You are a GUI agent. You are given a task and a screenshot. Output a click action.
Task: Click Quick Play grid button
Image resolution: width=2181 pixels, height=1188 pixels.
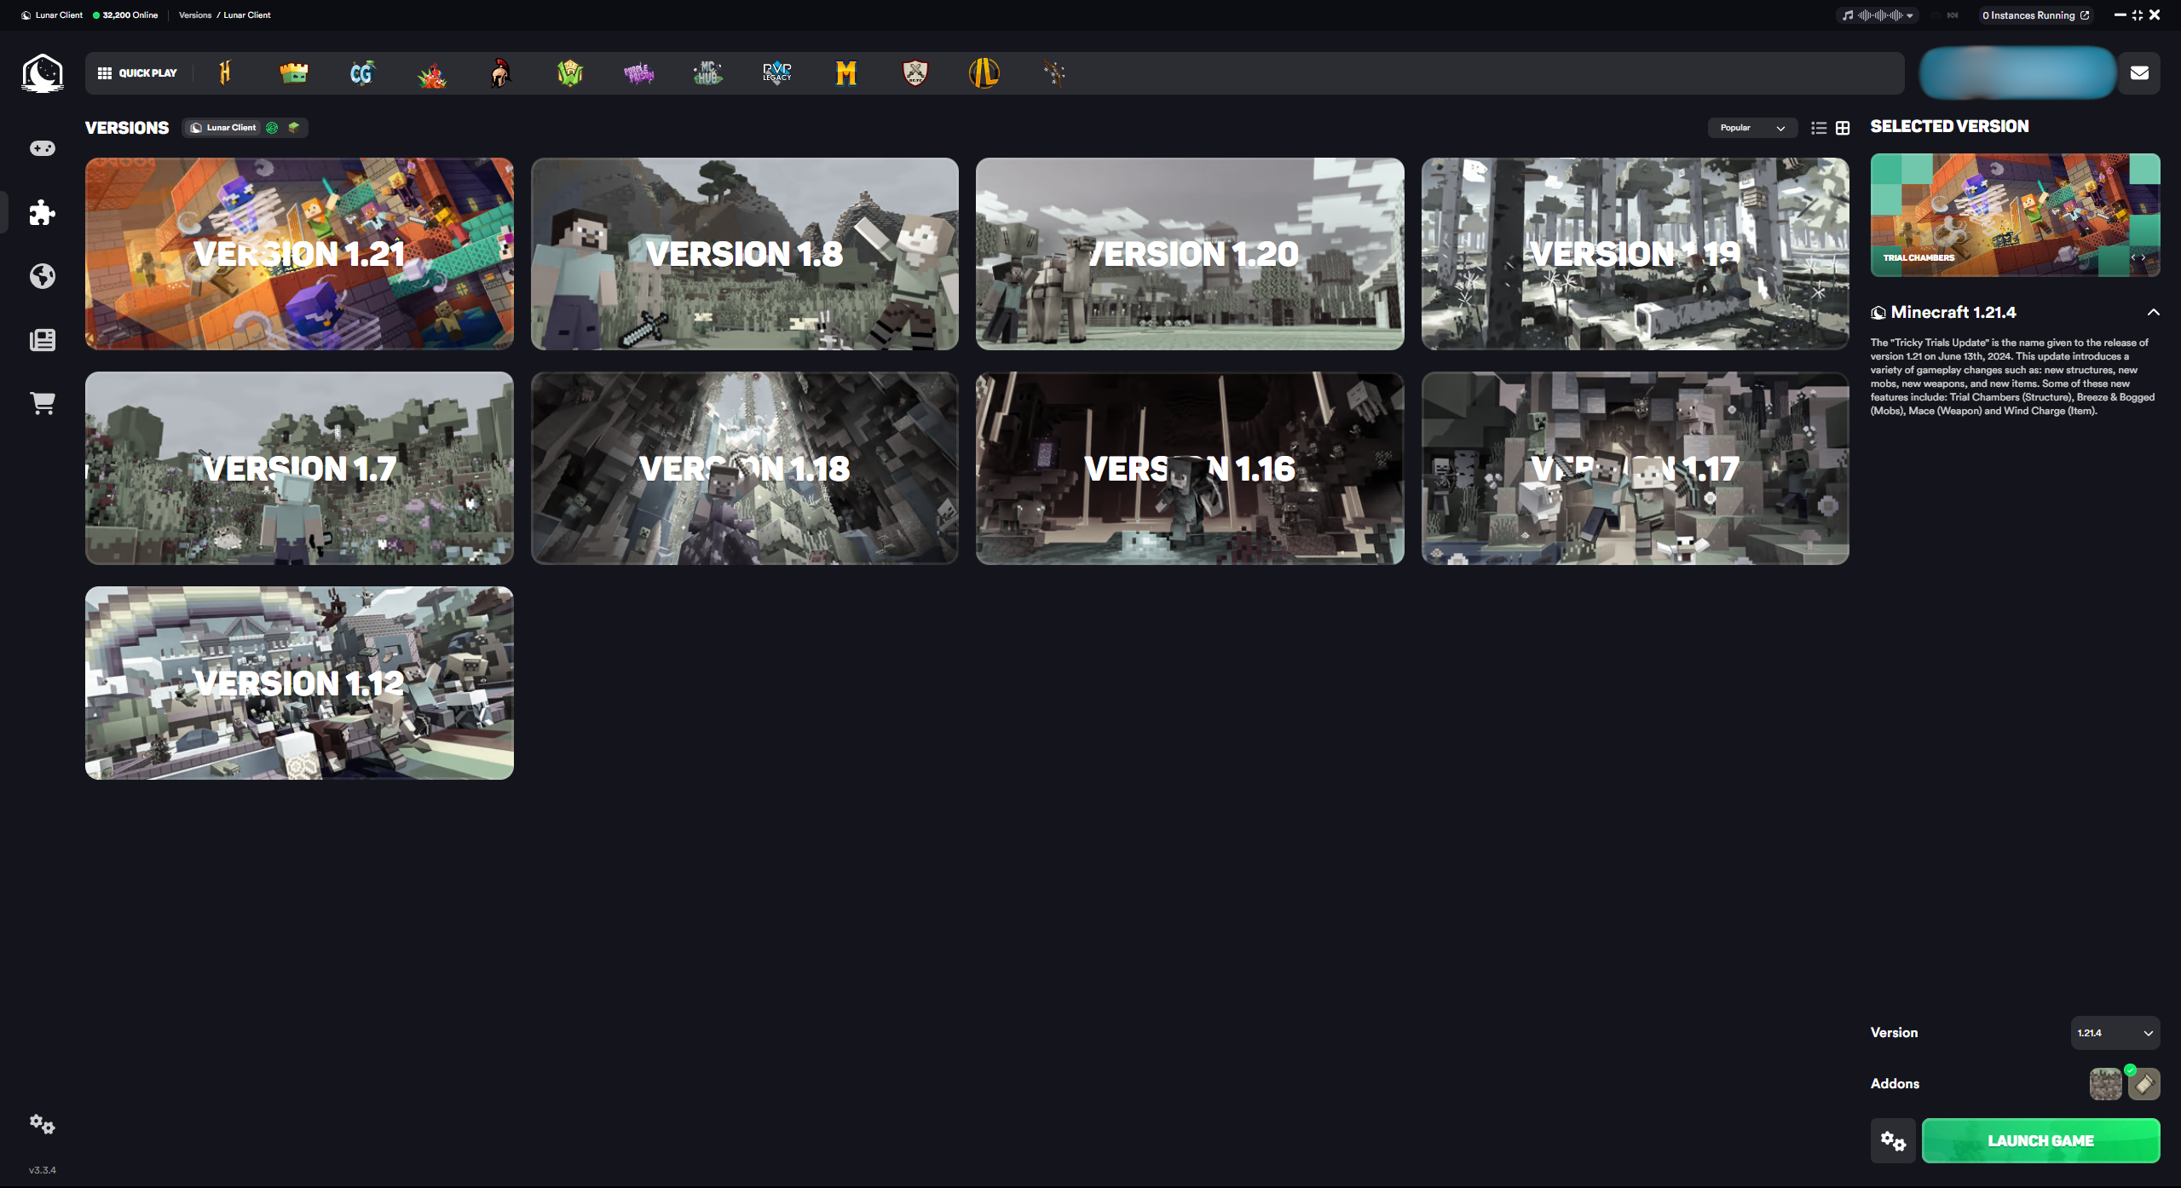137,73
